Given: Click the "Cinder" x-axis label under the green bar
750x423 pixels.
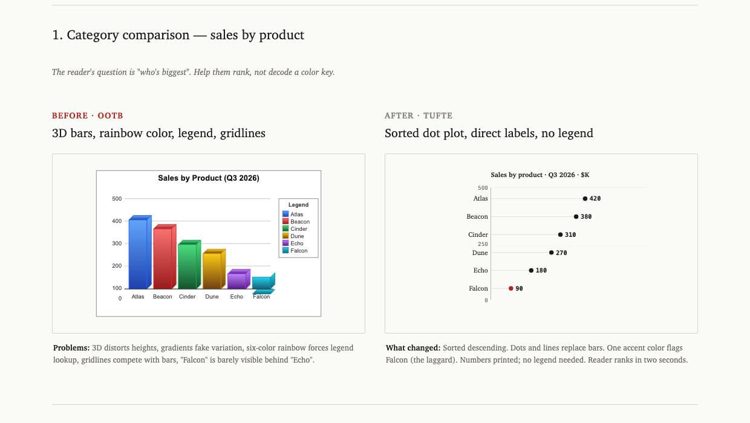Looking at the screenshot, I should pos(187,297).
